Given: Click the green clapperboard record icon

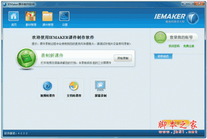Looking at the screenshot, I should [x=27, y=58].
